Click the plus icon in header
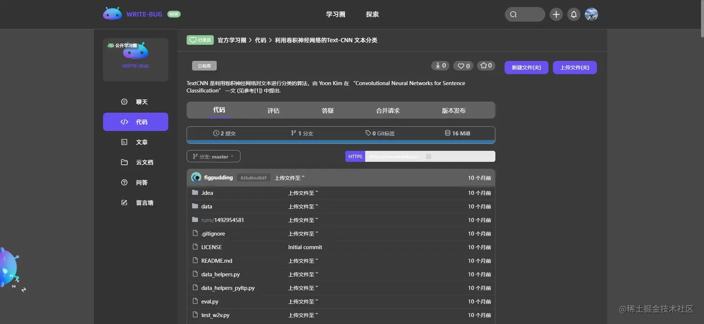Screen dimensions: 704x324 click(x=556, y=14)
